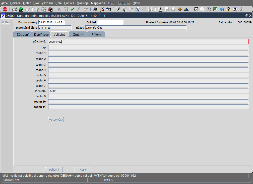Viewport: 253px width, 184px height.
Task: Click the magnifier over document icon
Action: click(x=138, y=9)
